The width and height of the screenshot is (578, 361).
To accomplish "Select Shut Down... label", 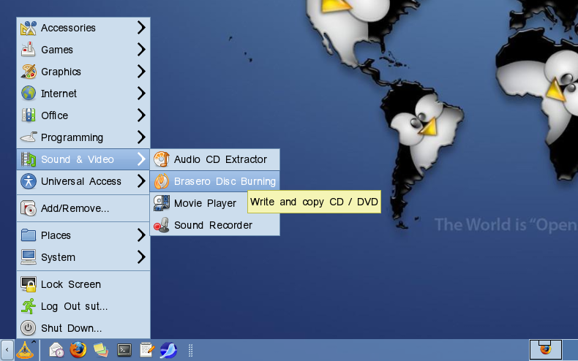I will click(71, 328).
